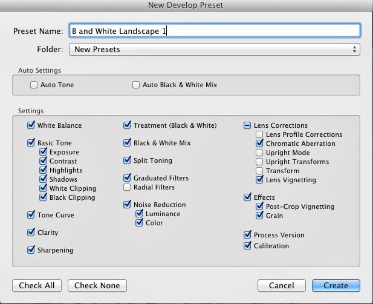Check the Upright Mode option

[259, 153]
